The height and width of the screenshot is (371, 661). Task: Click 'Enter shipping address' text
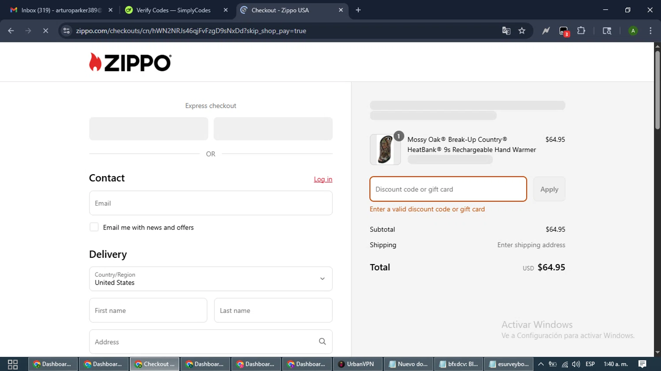pos(531,245)
